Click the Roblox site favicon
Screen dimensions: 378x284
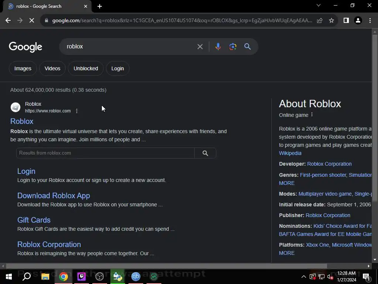coord(16,107)
